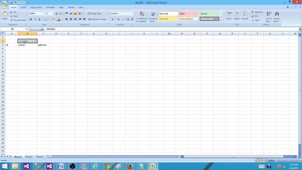Apply the Neutral cell style
This screenshot has width=302, height=170.
(x=168, y=19)
